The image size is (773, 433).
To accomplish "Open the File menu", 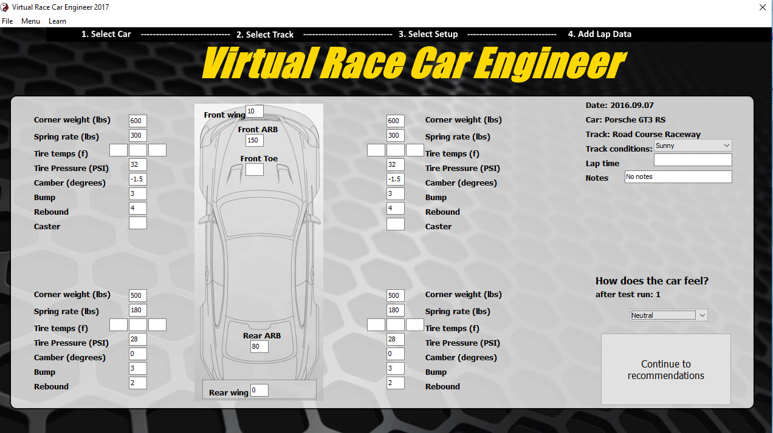I will 7,21.
